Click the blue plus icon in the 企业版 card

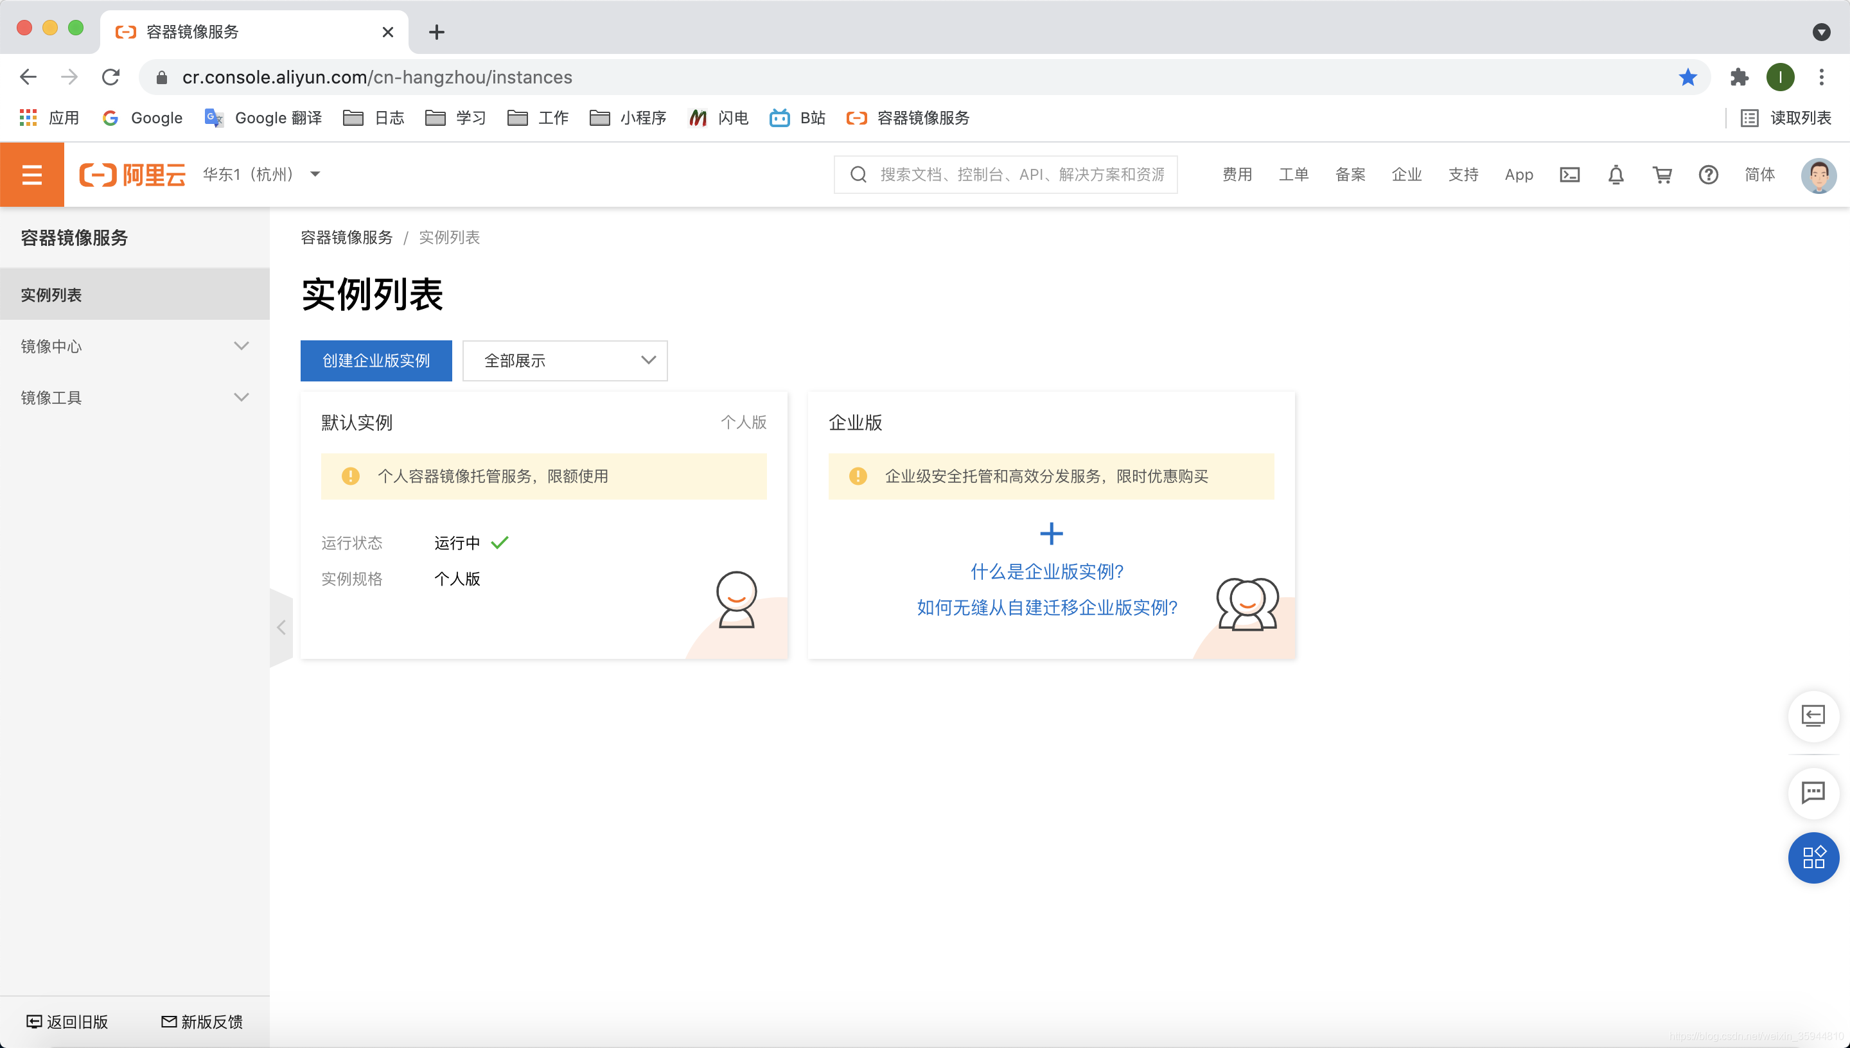[x=1051, y=534]
